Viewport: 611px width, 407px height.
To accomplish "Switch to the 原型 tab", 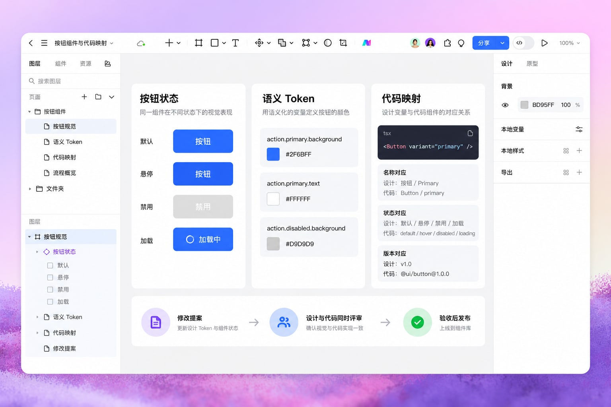I will (532, 64).
